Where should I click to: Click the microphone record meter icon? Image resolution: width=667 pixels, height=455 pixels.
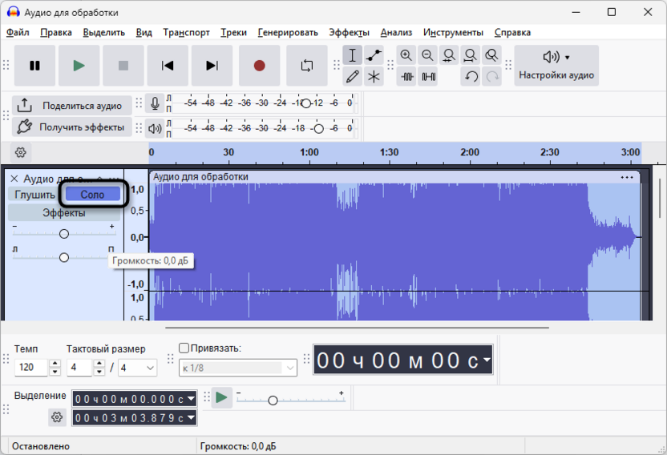pyautogui.click(x=155, y=104)
